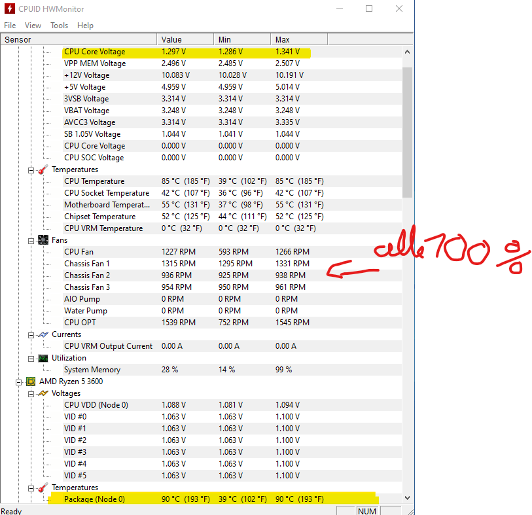This screenshot has height=515, width=532.
Task: Click the vertical scrollbar thumb
Action: [x=407, y=132]
